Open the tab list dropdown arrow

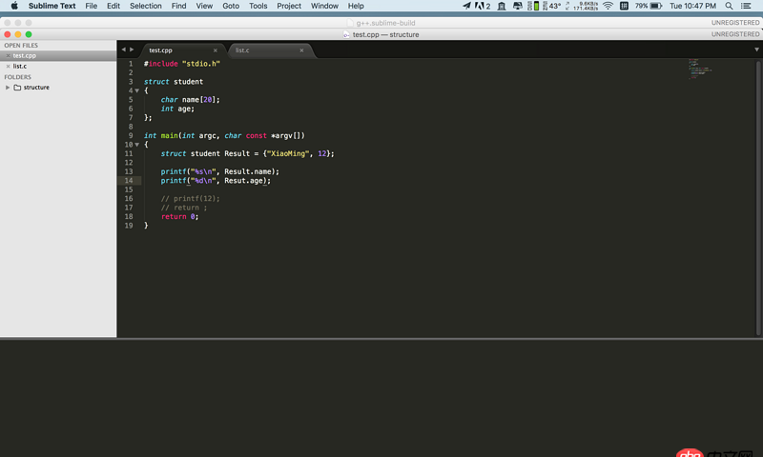tap(756, 50)
